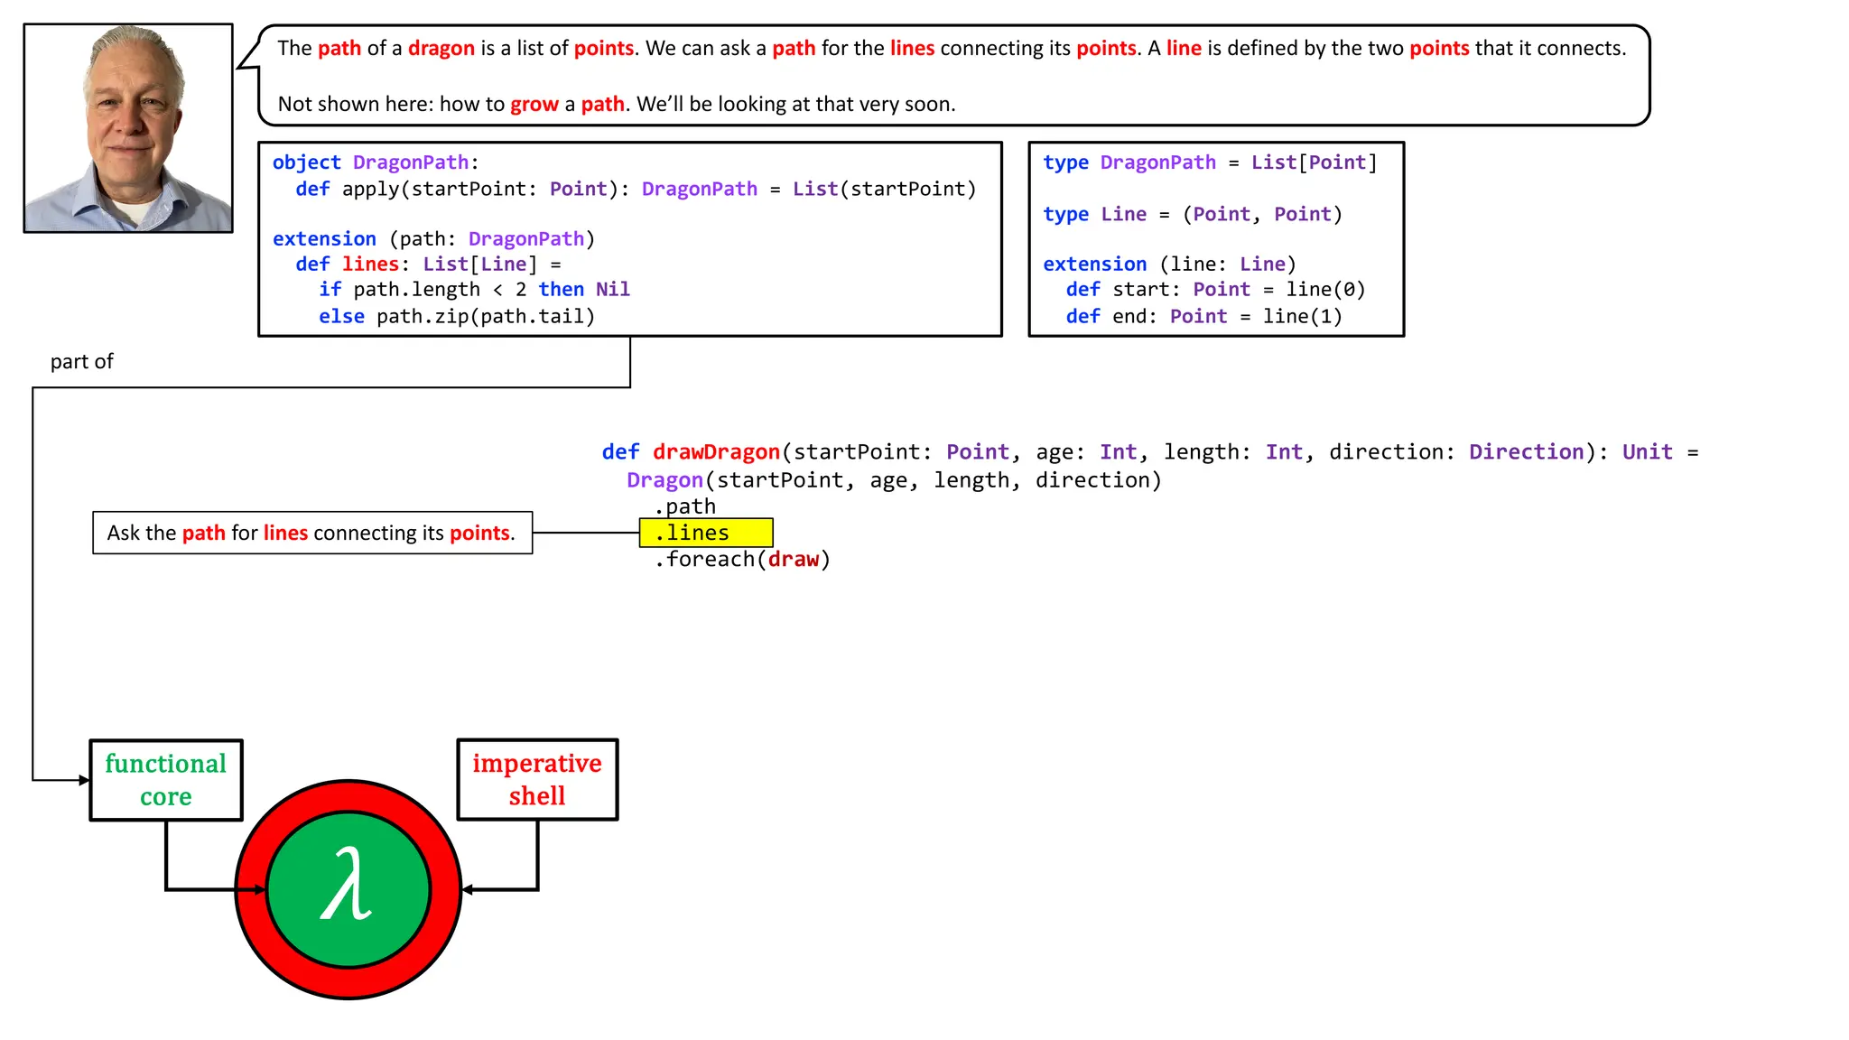Click the presenter portrait photo
Image resolution: width=1849 pixels, height=1040 pixels.
click(128, 128)
